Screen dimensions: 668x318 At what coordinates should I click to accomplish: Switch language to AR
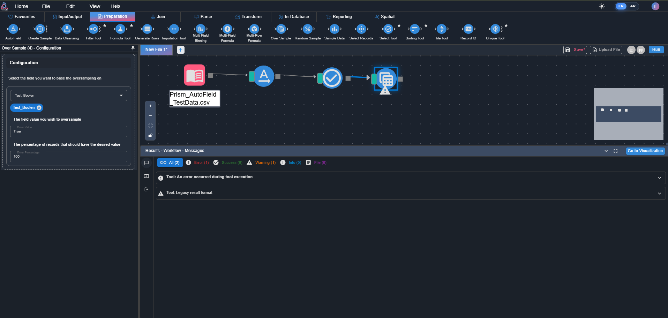click(633, 6)
